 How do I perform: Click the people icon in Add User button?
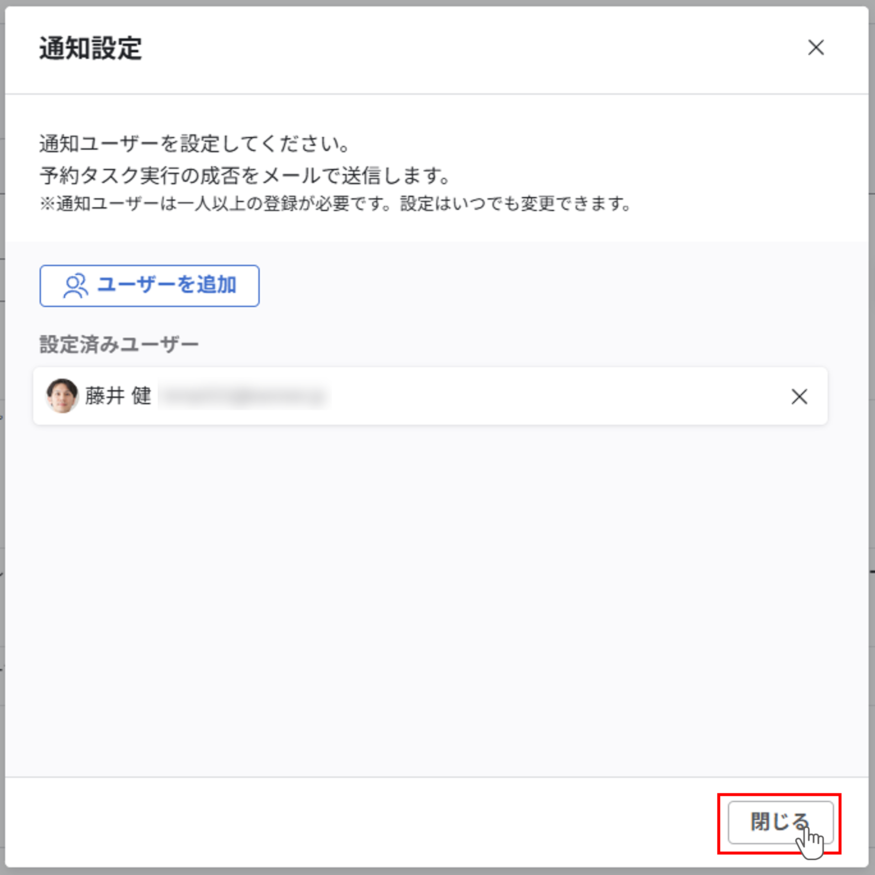pyautogui.click(x=75, y=286)
